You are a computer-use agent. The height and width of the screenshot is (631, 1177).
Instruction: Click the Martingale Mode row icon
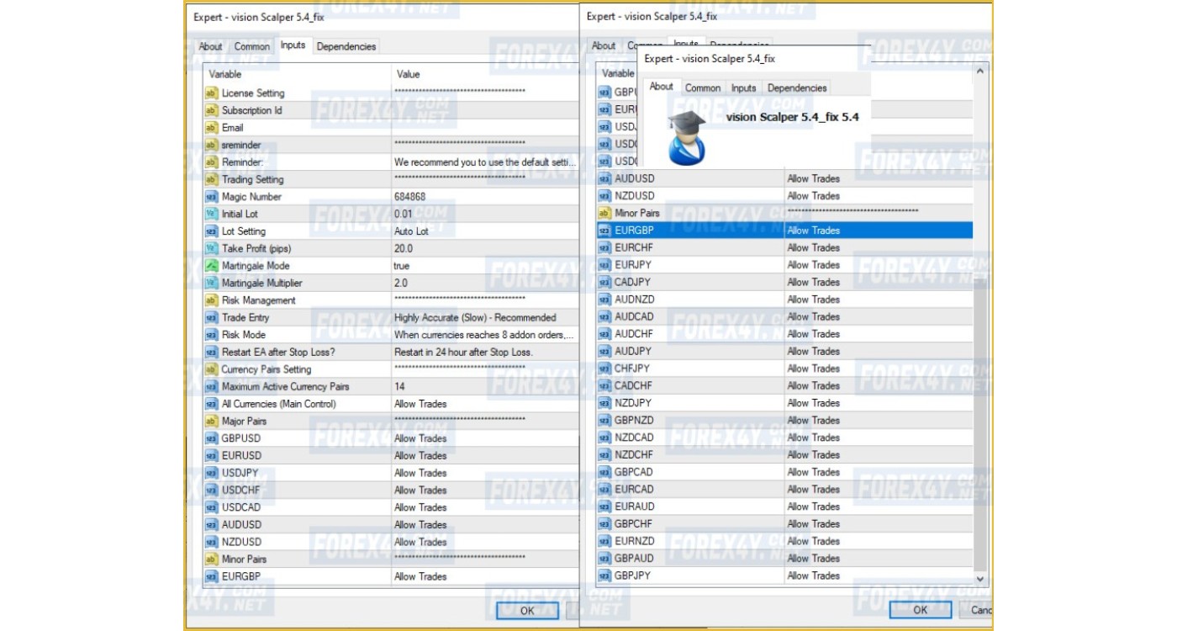(211, 266)
